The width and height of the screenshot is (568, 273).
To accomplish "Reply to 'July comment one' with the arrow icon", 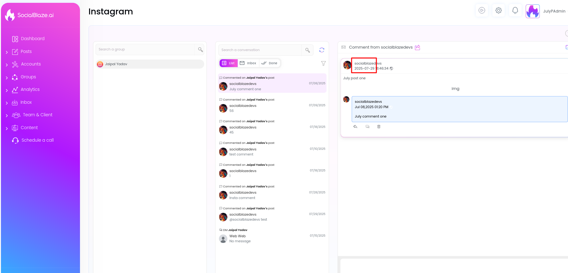I will tap(355, 127).
